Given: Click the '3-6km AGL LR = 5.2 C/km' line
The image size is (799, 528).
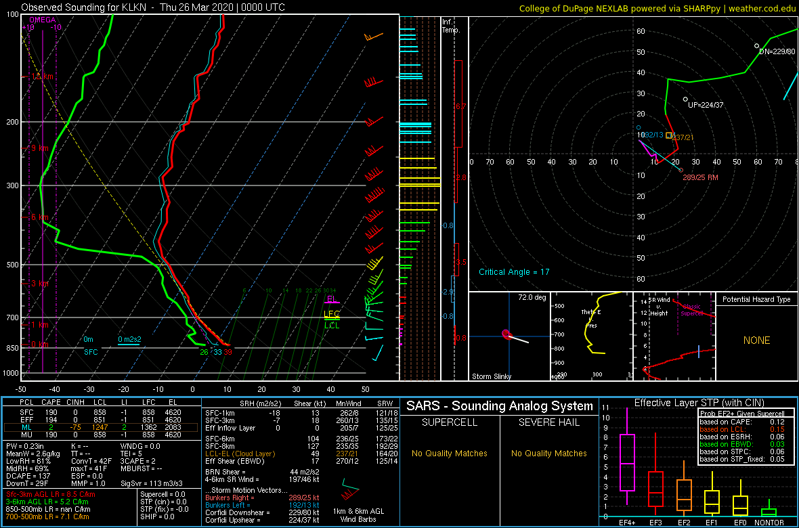Looking at the screenshot, I should point(51,502).
